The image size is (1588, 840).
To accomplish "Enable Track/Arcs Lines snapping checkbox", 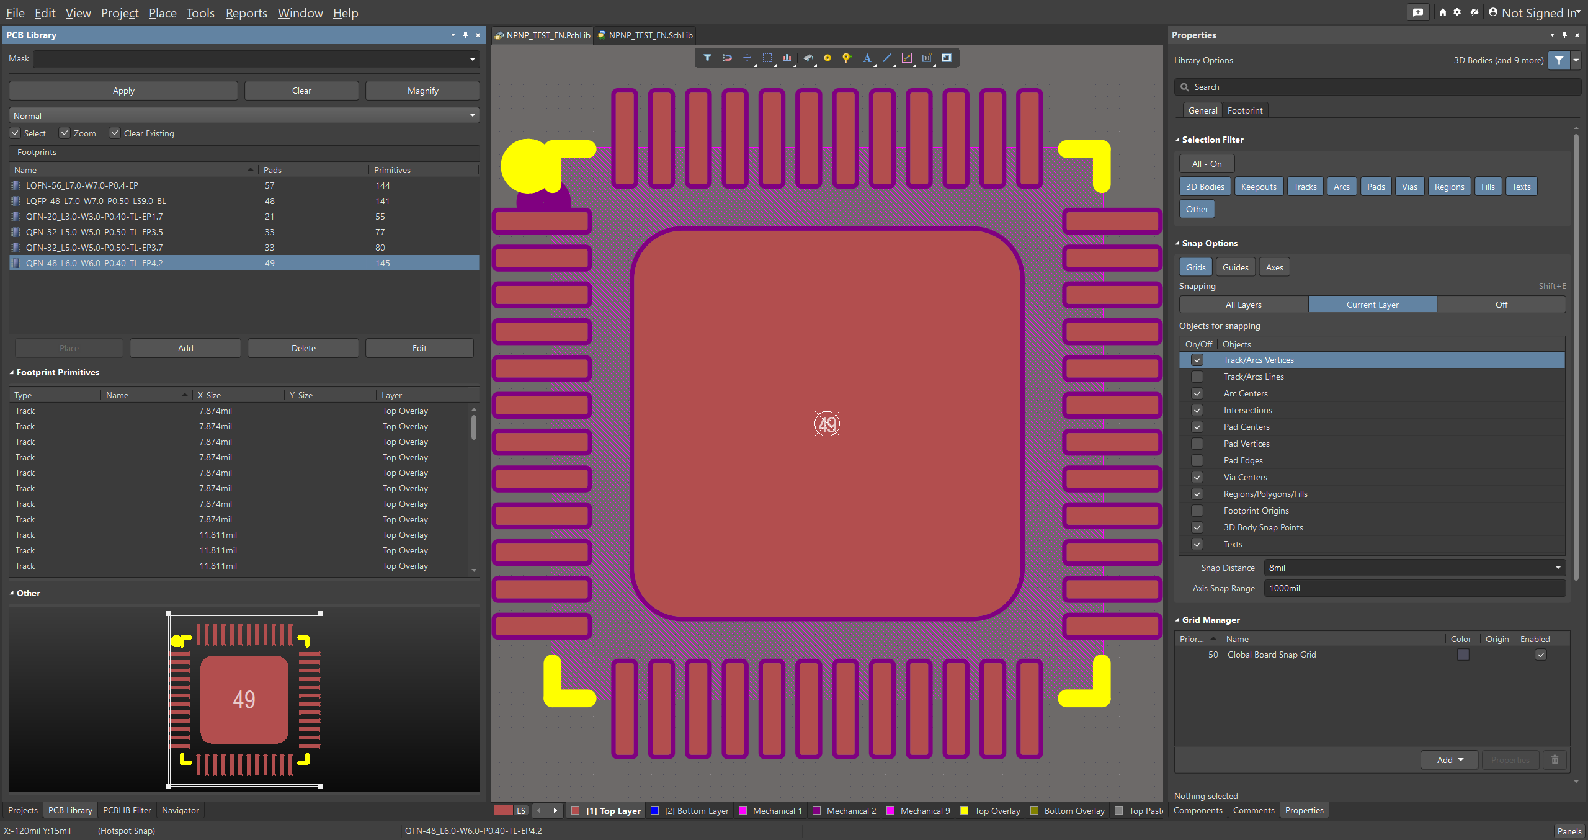I will coord(1197,377).
